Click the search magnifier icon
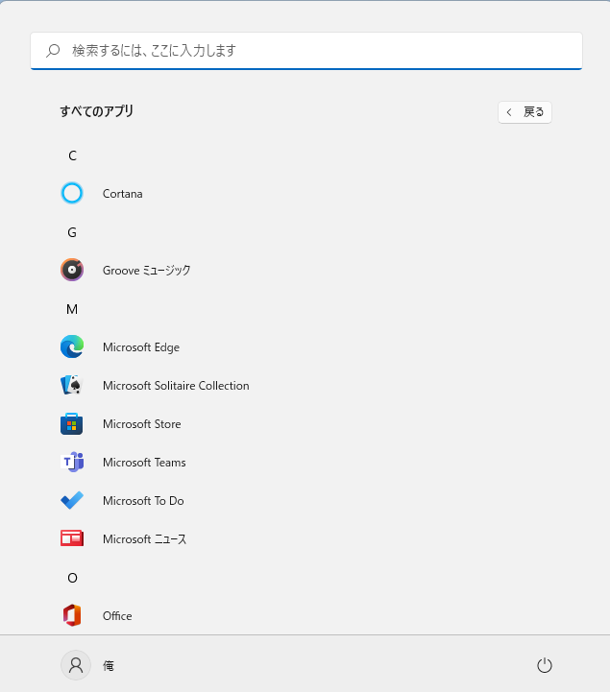This screenshot has height=692, width=610. (x=53, y=51)
